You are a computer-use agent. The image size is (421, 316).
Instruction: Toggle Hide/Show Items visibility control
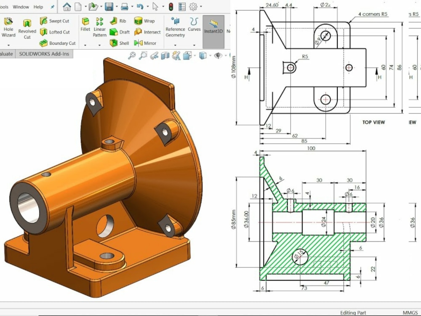pos(218,55)
